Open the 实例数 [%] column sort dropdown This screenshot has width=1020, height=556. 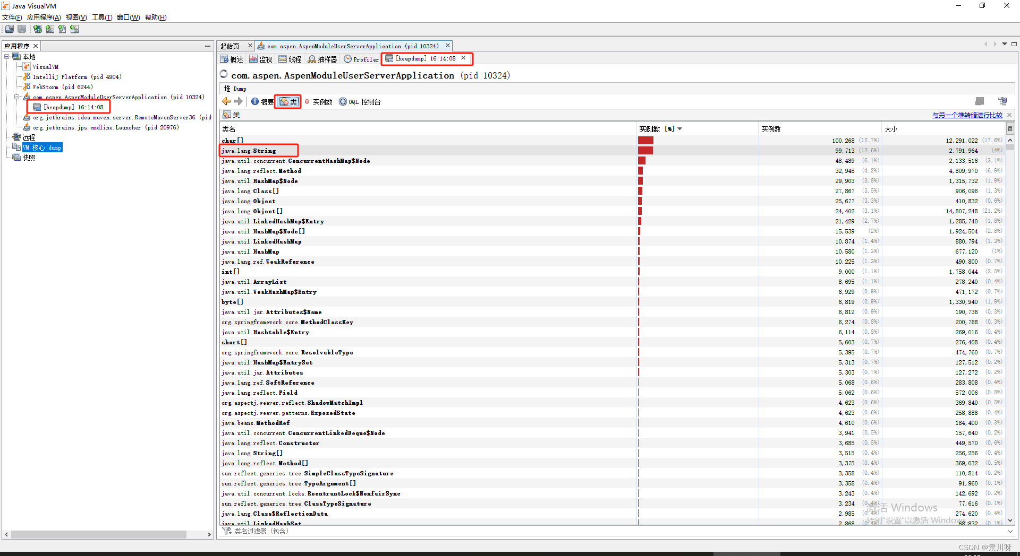[x=679, y=129]
